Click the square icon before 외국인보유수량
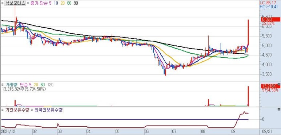 (32, 110)
